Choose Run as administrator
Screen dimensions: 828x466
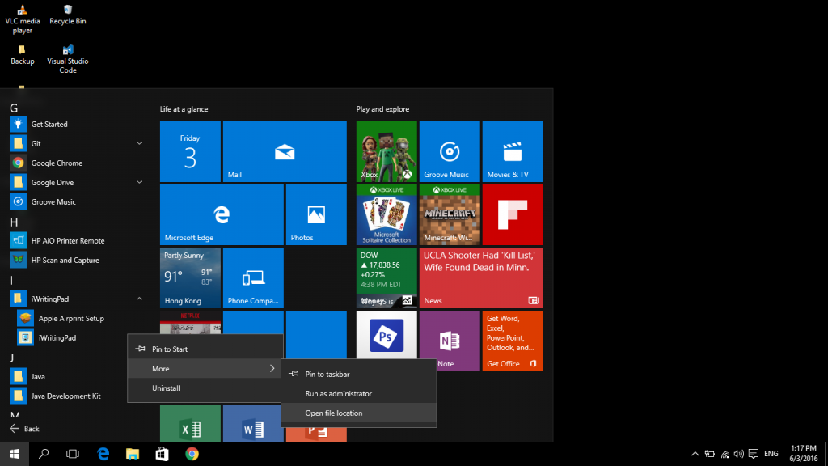338,394
